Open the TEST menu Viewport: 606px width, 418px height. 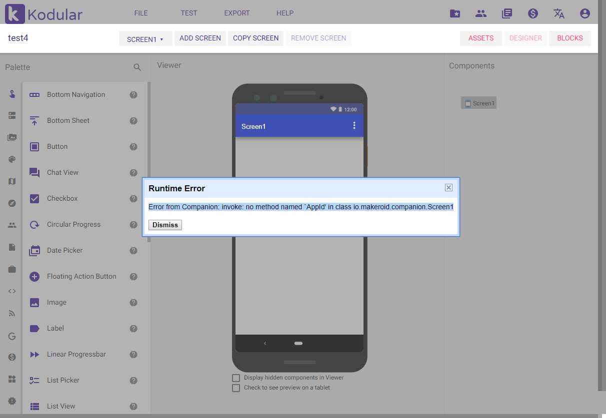click(x=188, y=13)
